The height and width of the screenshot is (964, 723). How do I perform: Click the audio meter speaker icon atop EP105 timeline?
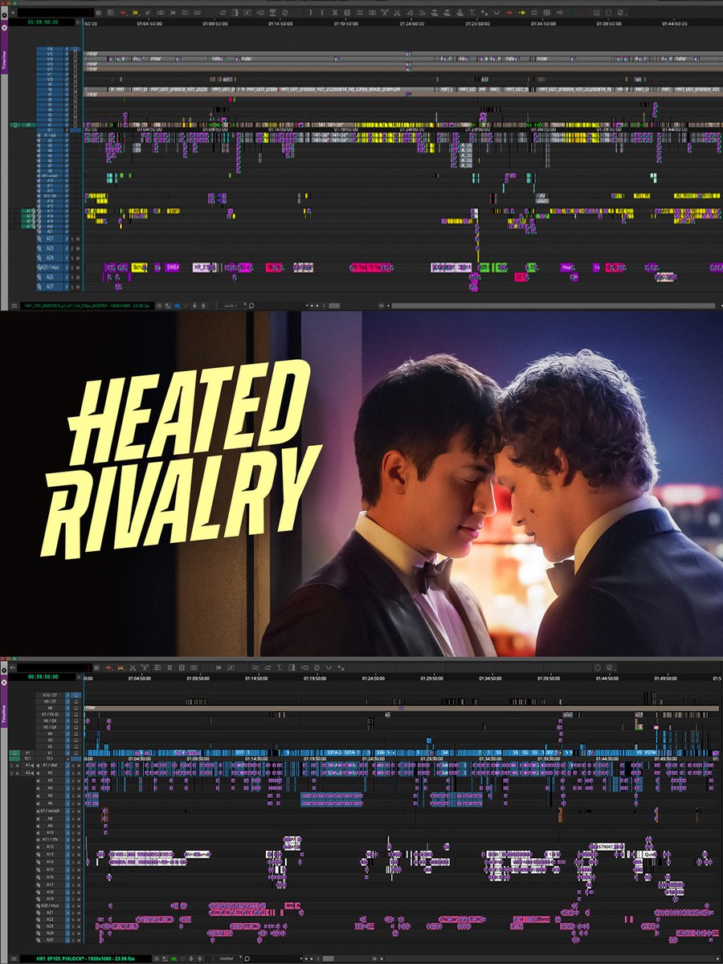11,667
